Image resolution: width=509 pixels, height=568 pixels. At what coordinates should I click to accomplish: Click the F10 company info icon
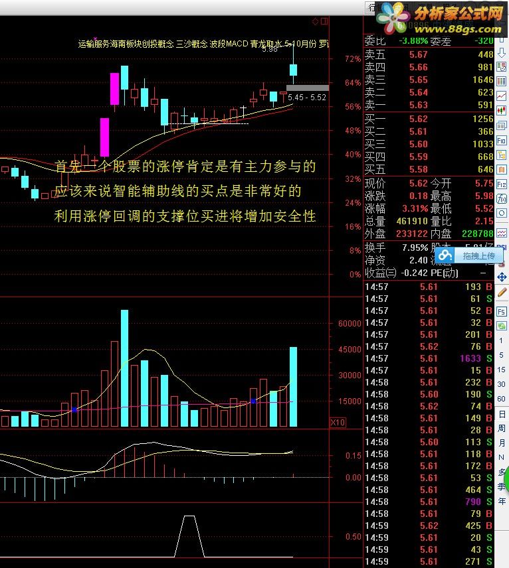click(502, 141)
